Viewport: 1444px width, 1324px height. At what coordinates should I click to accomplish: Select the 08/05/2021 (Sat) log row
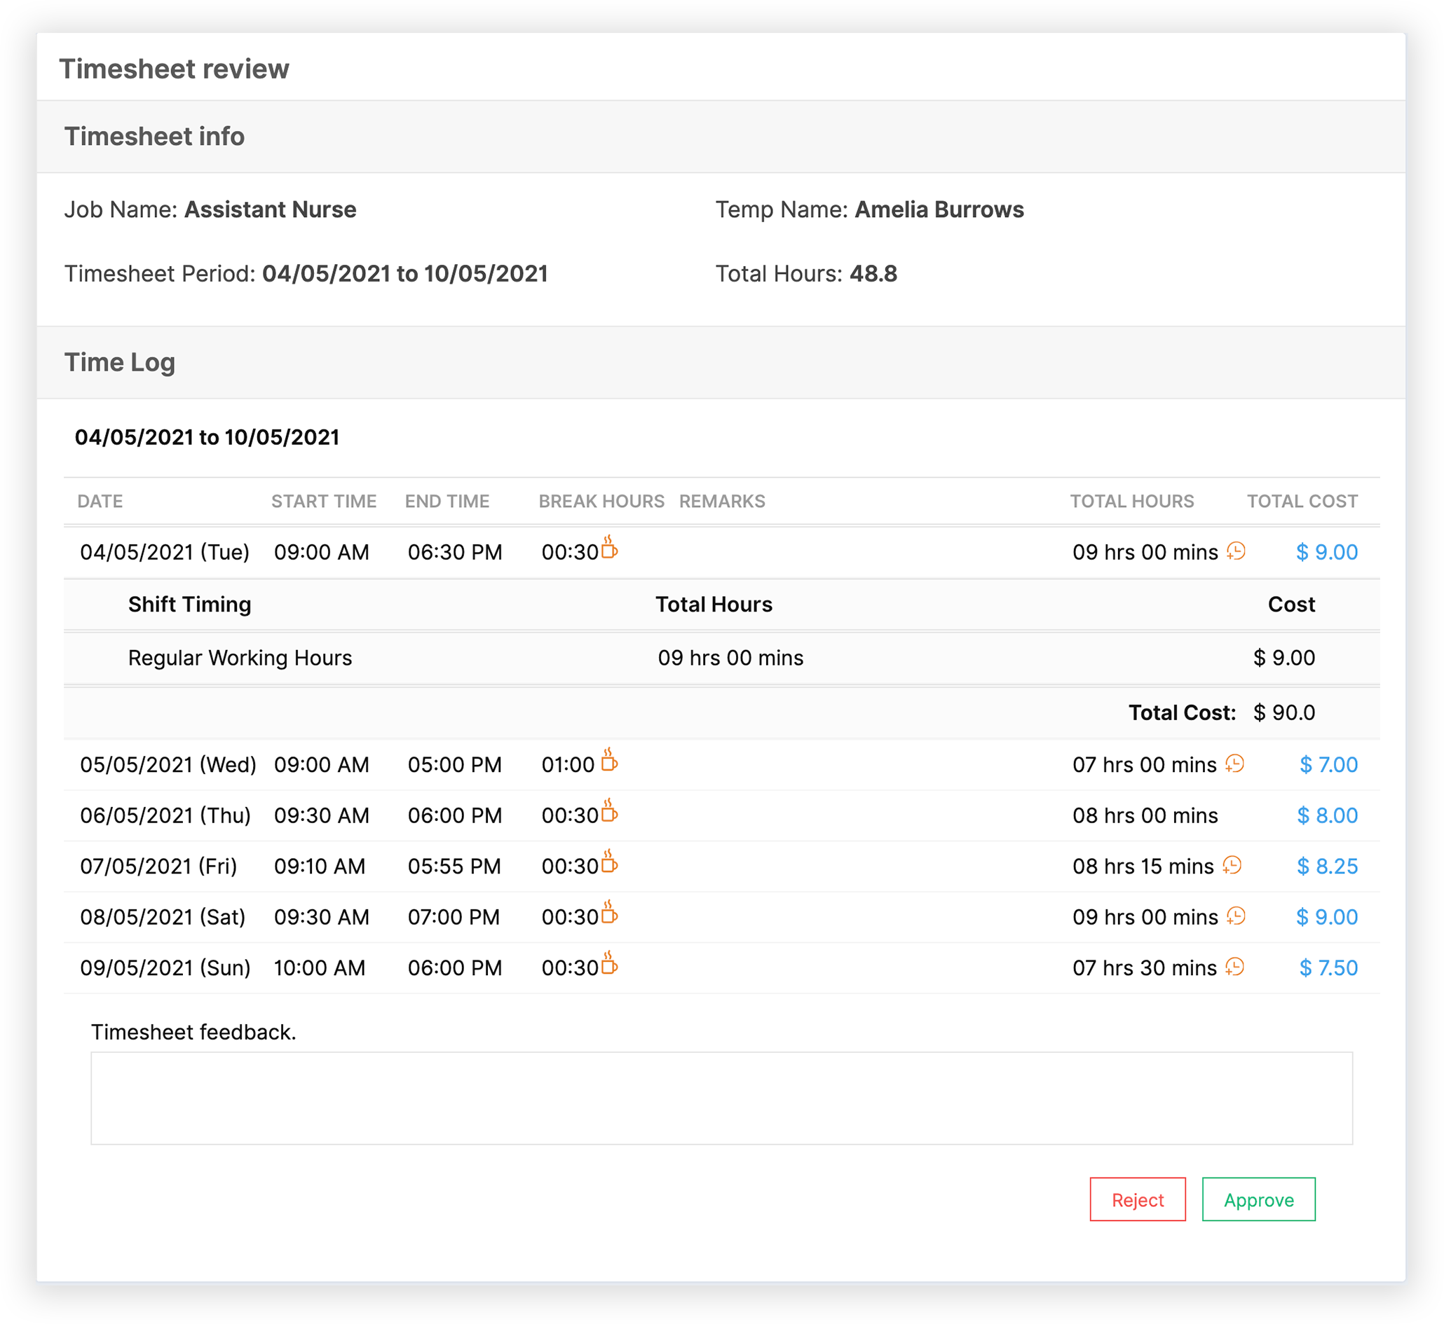pyautogui.click(x=163, y=918)
